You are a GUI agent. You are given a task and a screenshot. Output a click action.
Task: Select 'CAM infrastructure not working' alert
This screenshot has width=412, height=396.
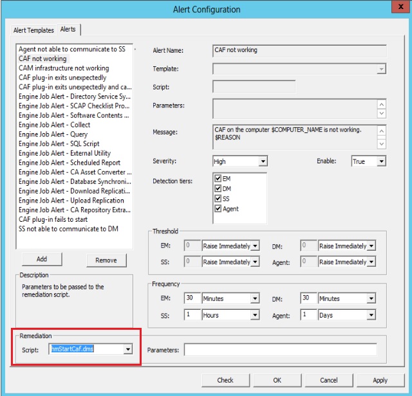click(x=64, y=68)
